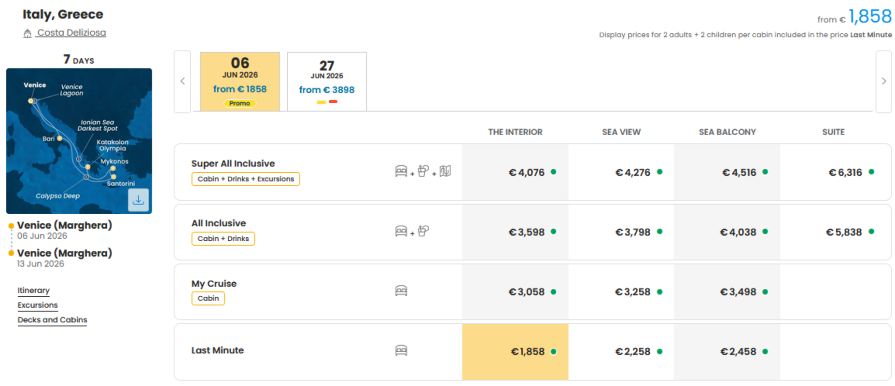Viewport: 895px width, 386px height.
Task: Click the cabin bed icon in My Cruise row
Action: click(401, 291)
